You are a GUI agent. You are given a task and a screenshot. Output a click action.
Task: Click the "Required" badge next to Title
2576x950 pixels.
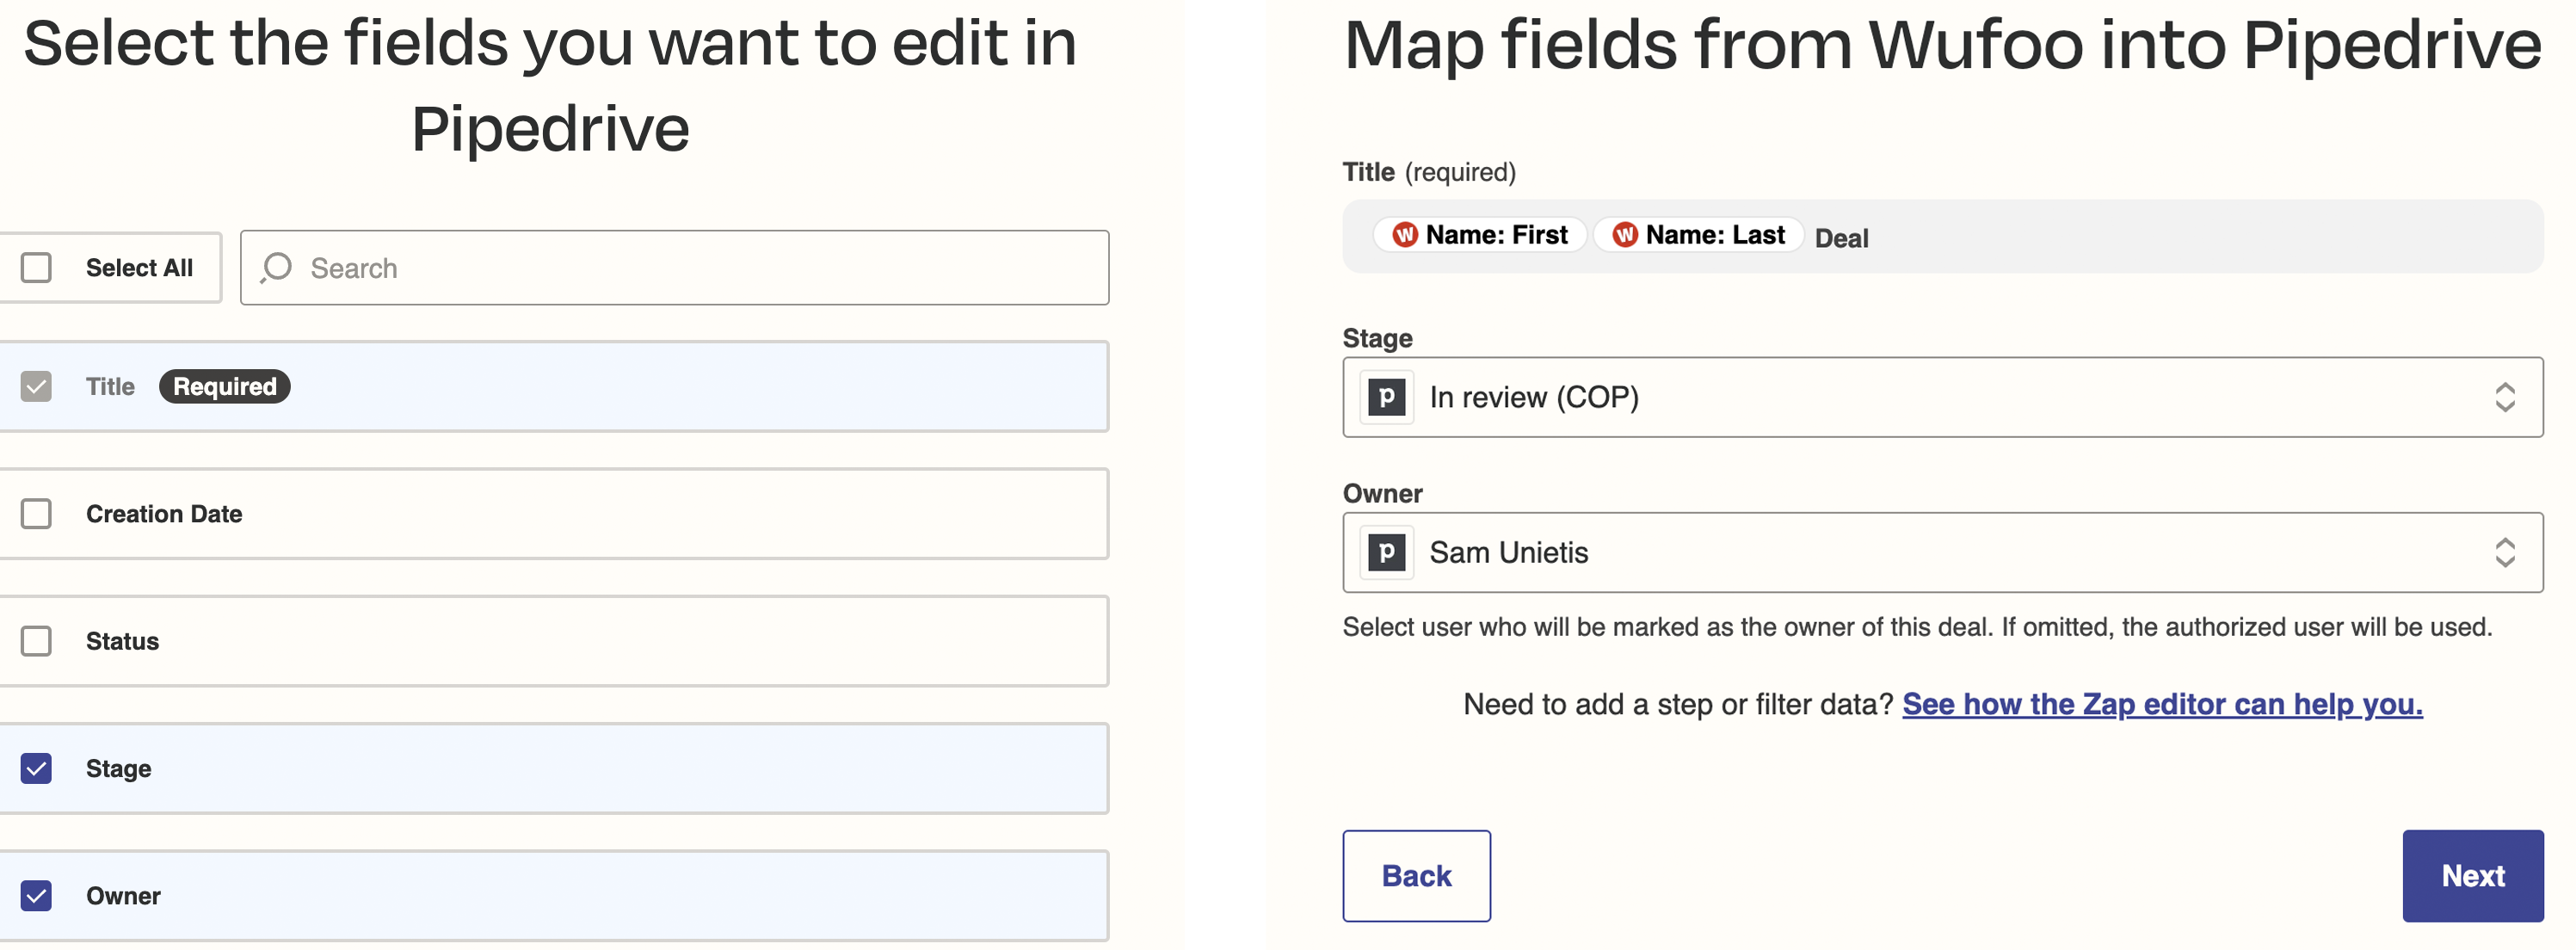[x=224, y=386]
